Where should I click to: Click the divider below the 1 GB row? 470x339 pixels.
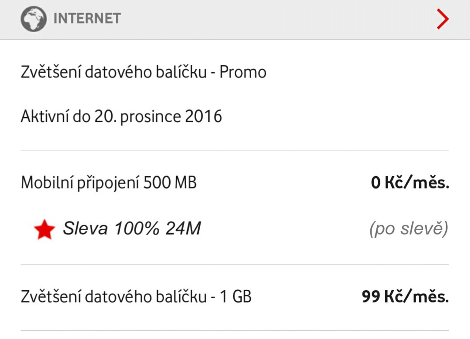[235, 330]
